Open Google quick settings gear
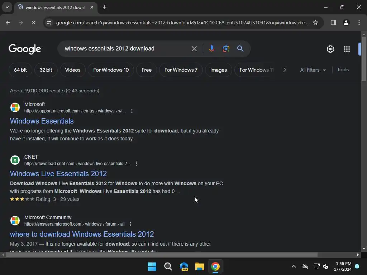367x275 pixels. [330, 49]
